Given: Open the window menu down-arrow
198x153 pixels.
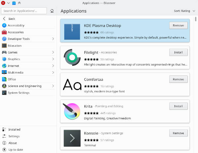Looking at the screenshot, I should [x=9, y=3].
